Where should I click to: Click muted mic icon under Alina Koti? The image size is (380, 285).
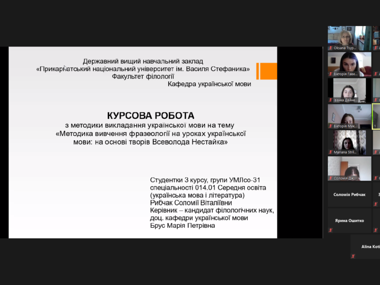353,256
